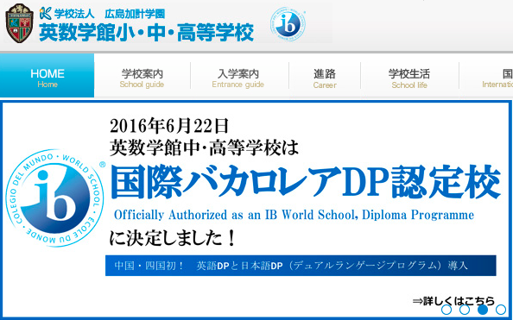Click the Kake Gakuen butterfly logo
The image size is (513, 320).
click(x=46, y=14)
